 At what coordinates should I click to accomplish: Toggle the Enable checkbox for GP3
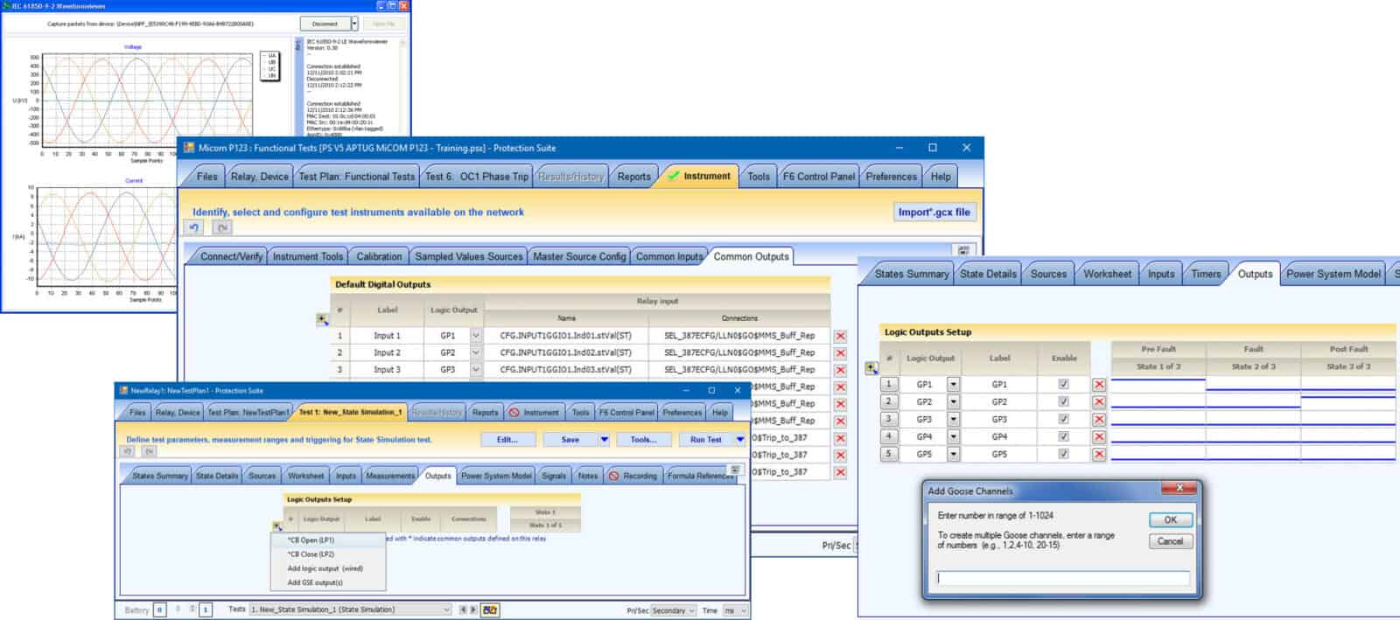(1064, 420)
